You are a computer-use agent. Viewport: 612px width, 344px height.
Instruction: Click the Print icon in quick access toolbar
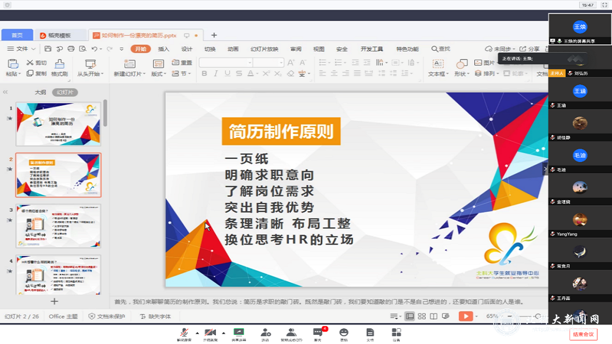click(x=71, y=49)
